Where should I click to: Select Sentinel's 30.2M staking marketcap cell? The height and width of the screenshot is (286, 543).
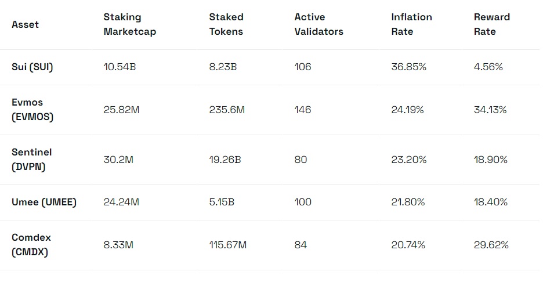118,160
